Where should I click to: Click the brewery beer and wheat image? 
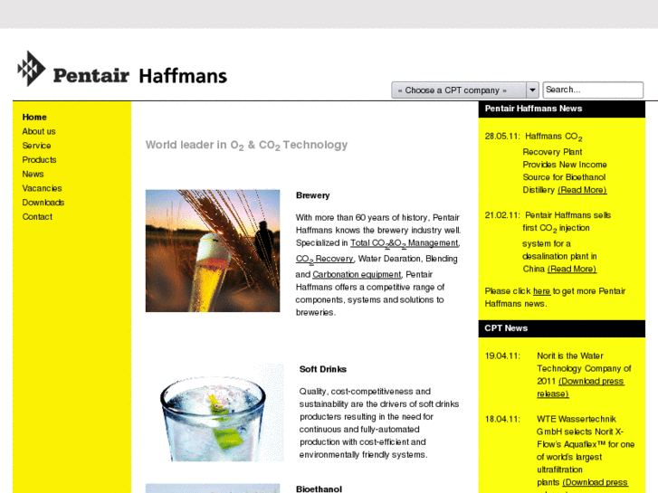213,251
